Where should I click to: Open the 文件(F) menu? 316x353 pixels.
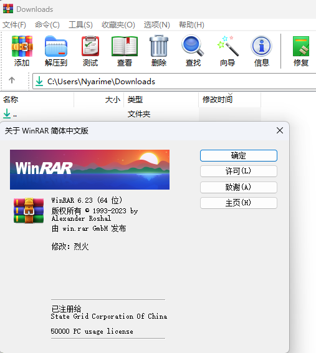[x=14, y=24]
